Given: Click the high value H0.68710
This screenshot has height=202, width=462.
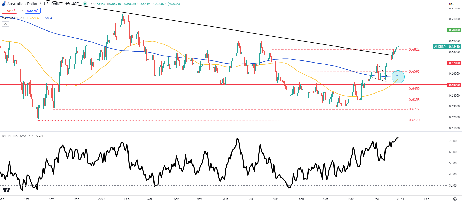Looking at the screenshot, I should [114, 4].
